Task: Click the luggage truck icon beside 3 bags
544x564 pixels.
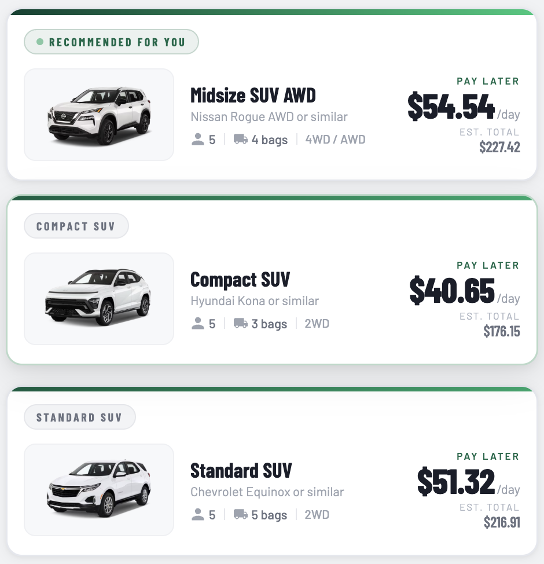Action: (x=241, y=323)
